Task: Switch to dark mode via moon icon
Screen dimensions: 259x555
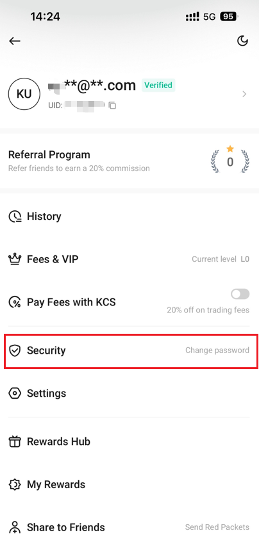Action: pyautogui.click(x=242, y=41)
